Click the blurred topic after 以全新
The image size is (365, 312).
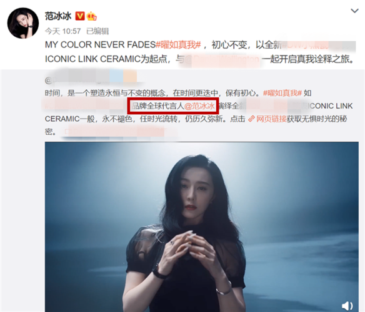[319, 46]
